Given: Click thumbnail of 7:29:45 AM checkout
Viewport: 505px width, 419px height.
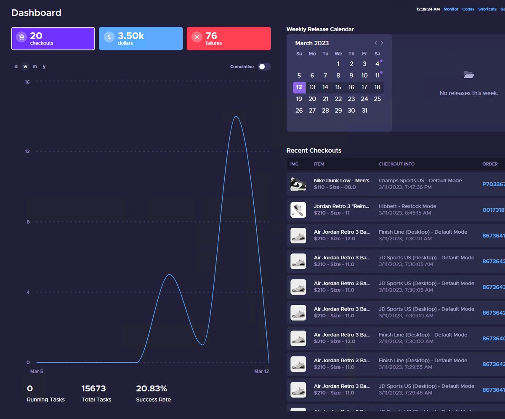Looking at the screenshot, I should click(298, 390).
